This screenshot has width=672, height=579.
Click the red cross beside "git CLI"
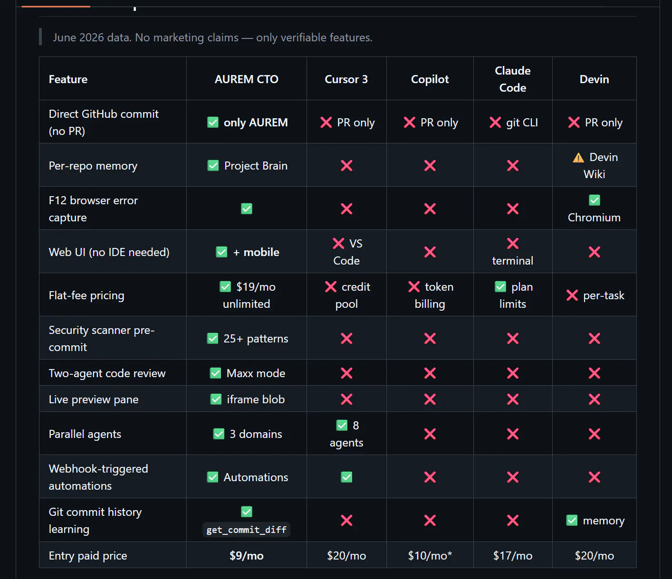495,123
